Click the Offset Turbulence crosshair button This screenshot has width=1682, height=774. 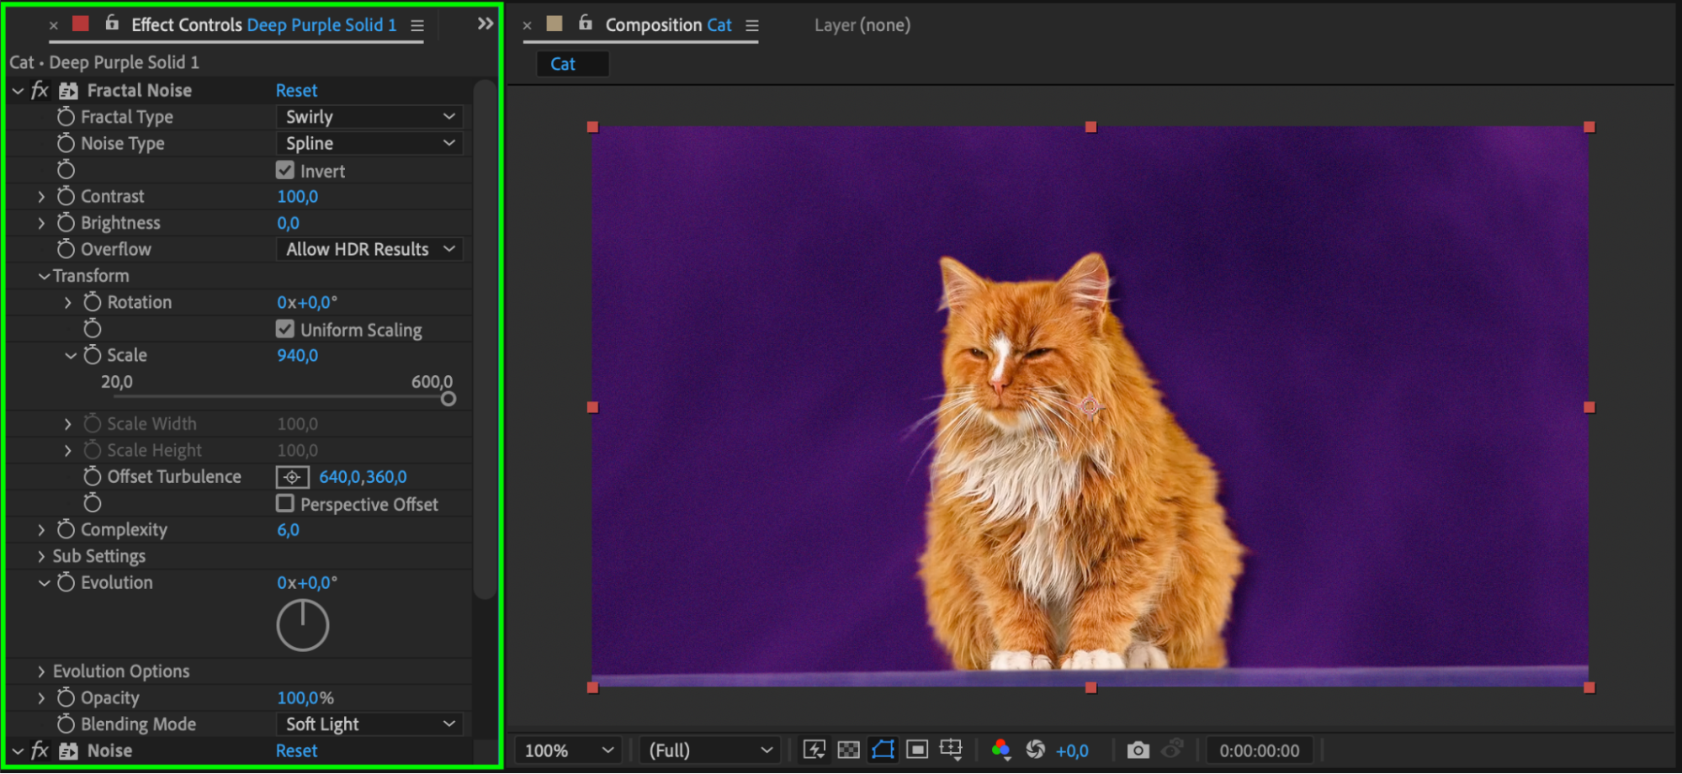pyautogui.click(x=292, y=477)
